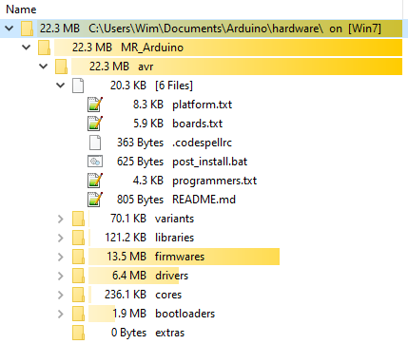The height and width of the screenshot is (344, 408).
Task: Click the [6 Files] group page icon
Action: click(x=78, y=86)
